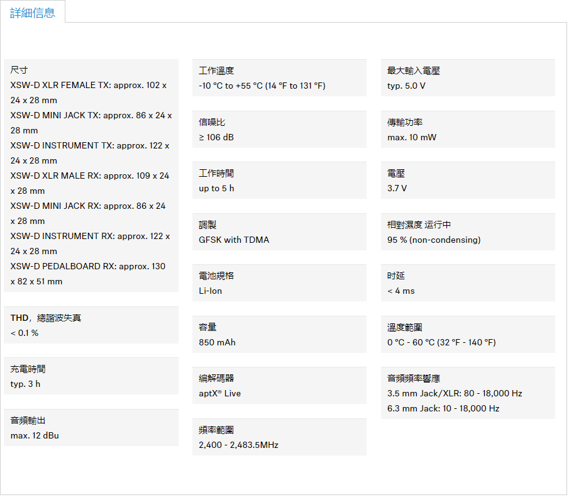Click the 容量 label

point(207,328)
